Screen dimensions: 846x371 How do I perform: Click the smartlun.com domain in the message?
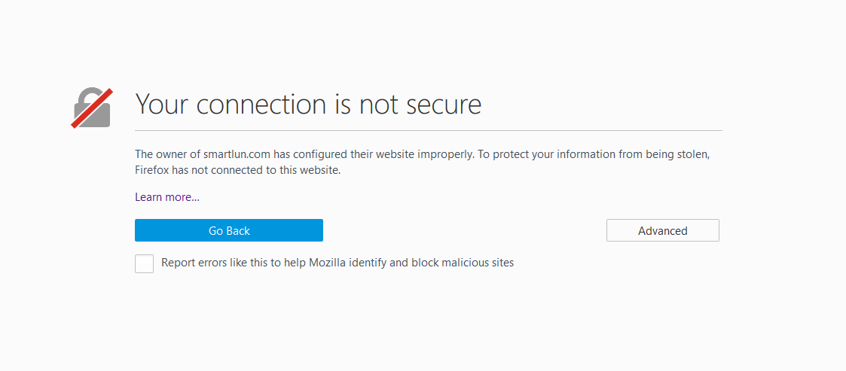tap(237, 154)
